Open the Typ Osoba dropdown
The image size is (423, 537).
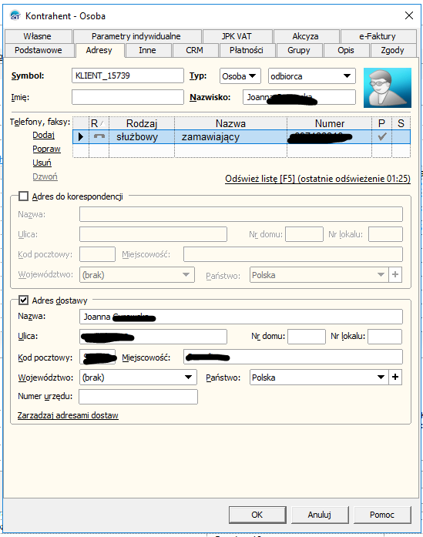[240, 76]
